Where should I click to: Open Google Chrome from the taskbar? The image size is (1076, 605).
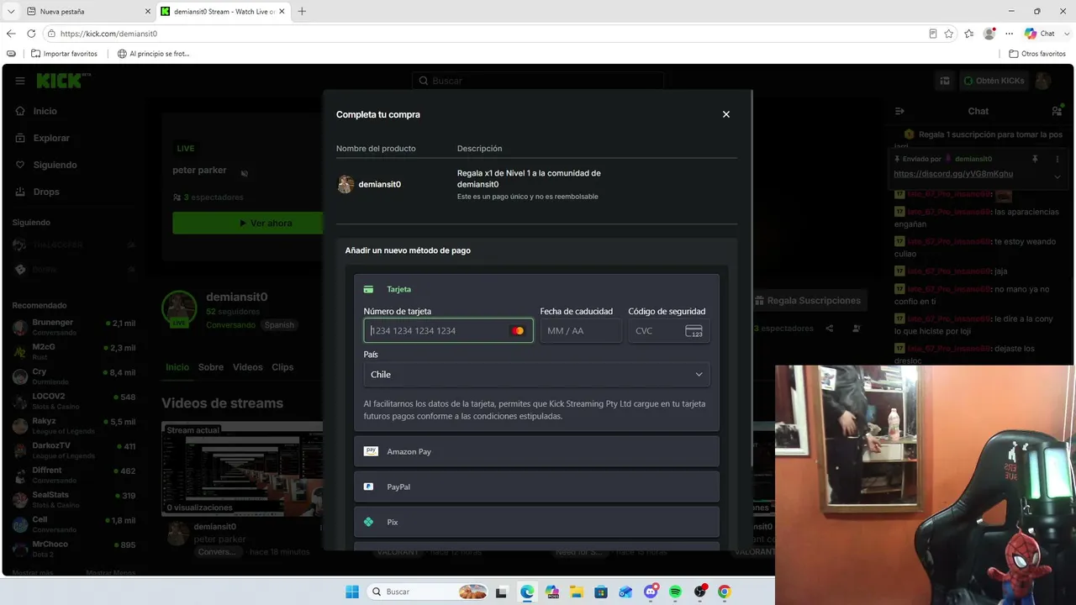tap(725, 592)
